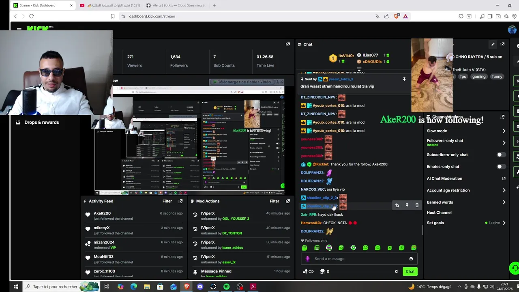Image resolution: width=519 pixels, height=292 pixels.
Task: Expand Account age restriction settings
Action: pos(504,190)
